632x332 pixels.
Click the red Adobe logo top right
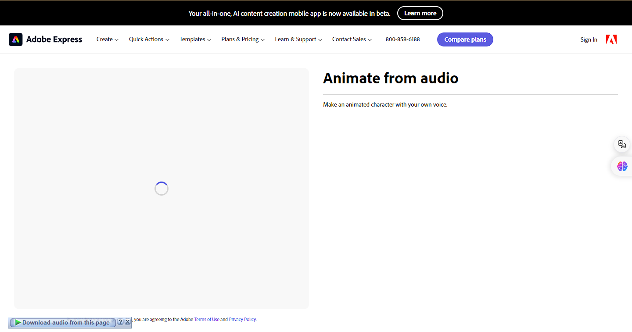pyautogui.click(x=611, y=39)
